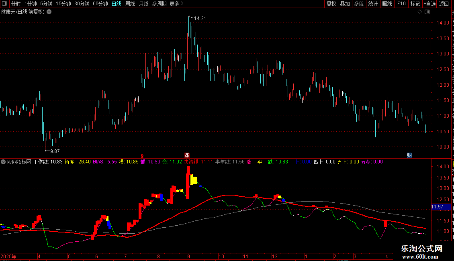
Task: Switch to 周线 weekly chart
Action: tap(130, 4)
